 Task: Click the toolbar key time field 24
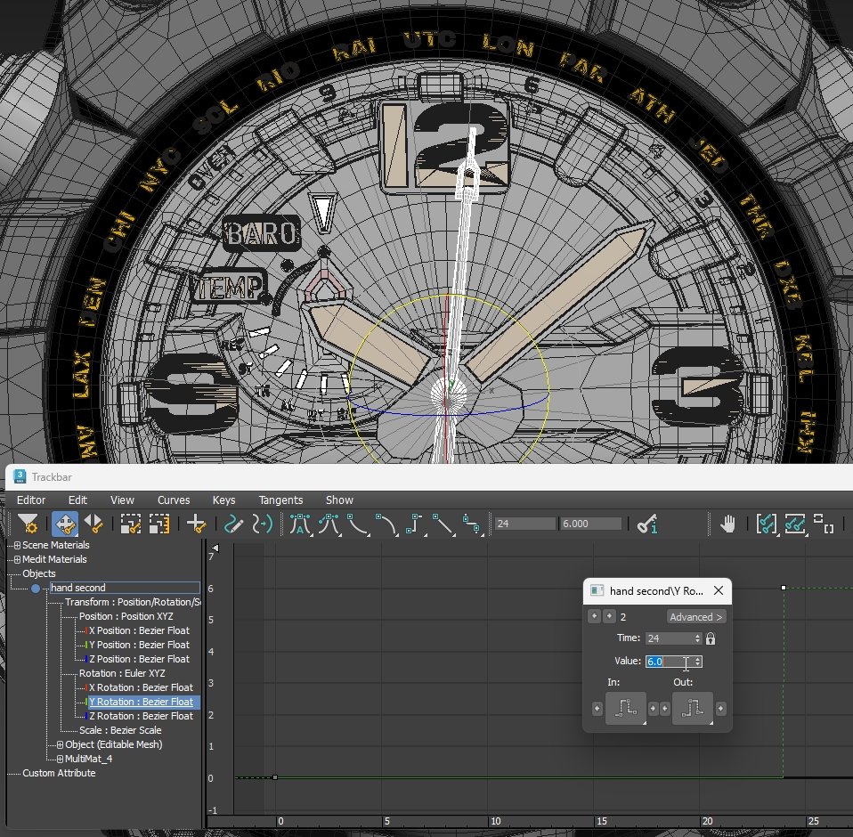pos(525,524)
